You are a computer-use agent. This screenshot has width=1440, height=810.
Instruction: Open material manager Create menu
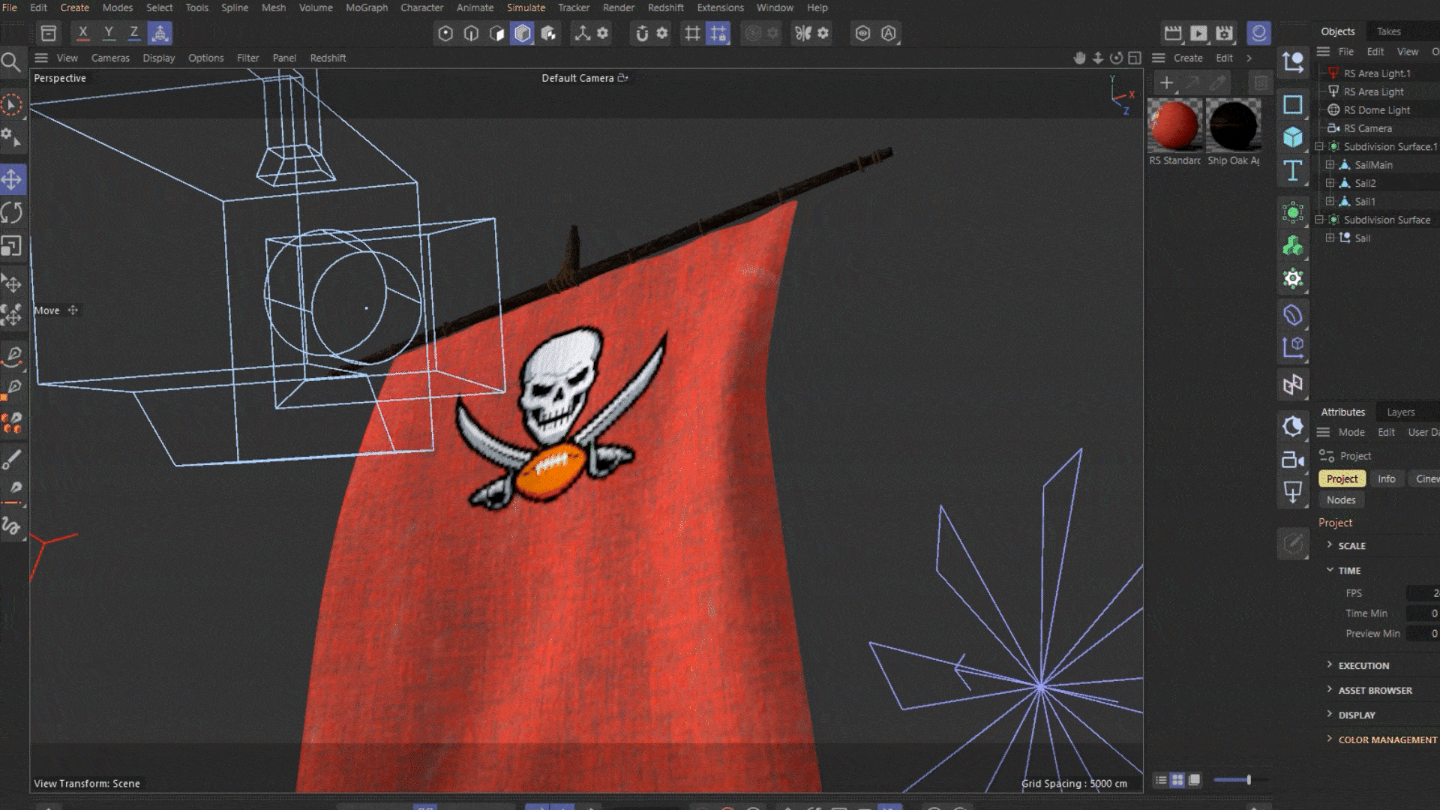1188,58
